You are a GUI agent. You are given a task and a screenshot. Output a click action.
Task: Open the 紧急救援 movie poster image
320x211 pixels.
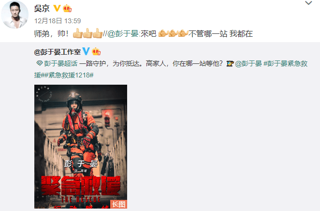(x=81, y=147)
